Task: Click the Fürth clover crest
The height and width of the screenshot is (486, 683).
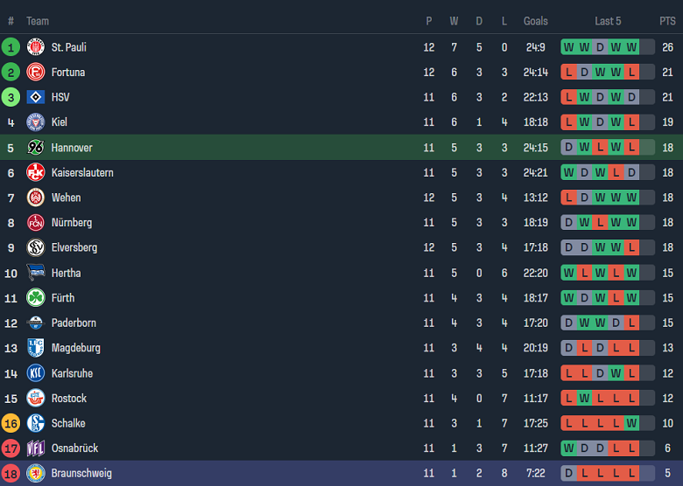Action: point(36,298)
